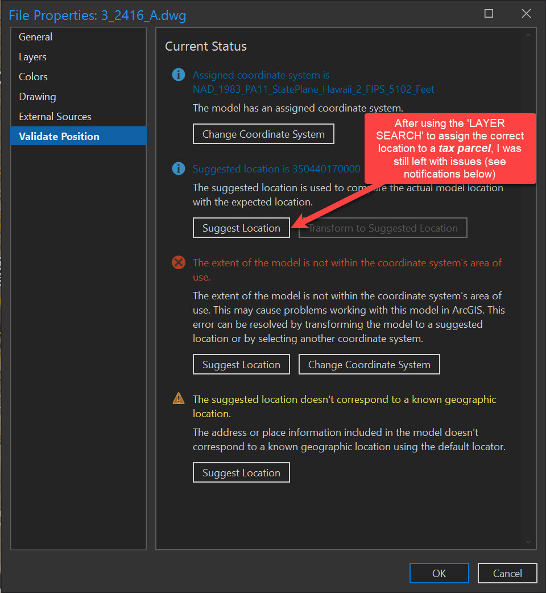
Task: Click Change Coordinate System under the extent error
Action: pyautogui.click(x=369, y=364)
